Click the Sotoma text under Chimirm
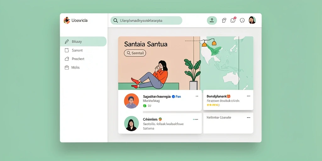Viewport: 322px width, 161px height. 148,129
